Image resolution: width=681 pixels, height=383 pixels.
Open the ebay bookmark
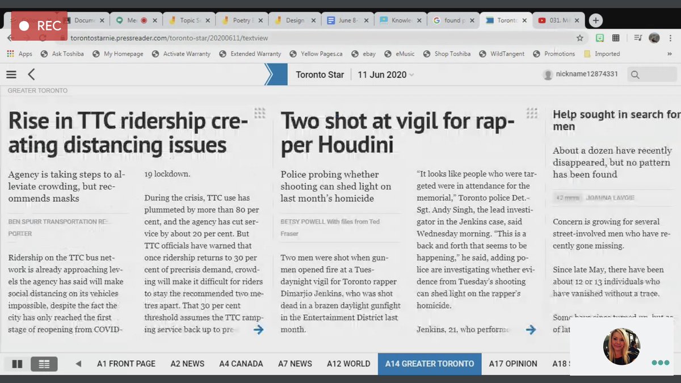(363, 54)
